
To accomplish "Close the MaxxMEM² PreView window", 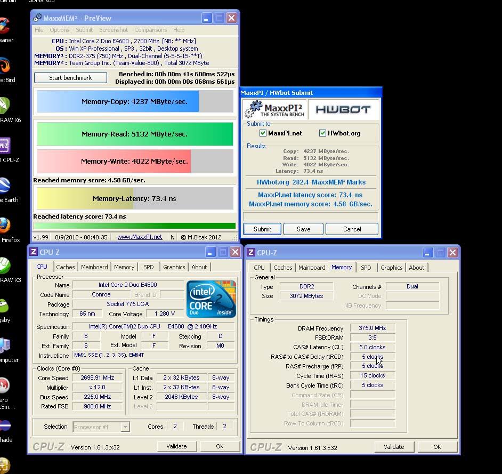I will [231, 18].
